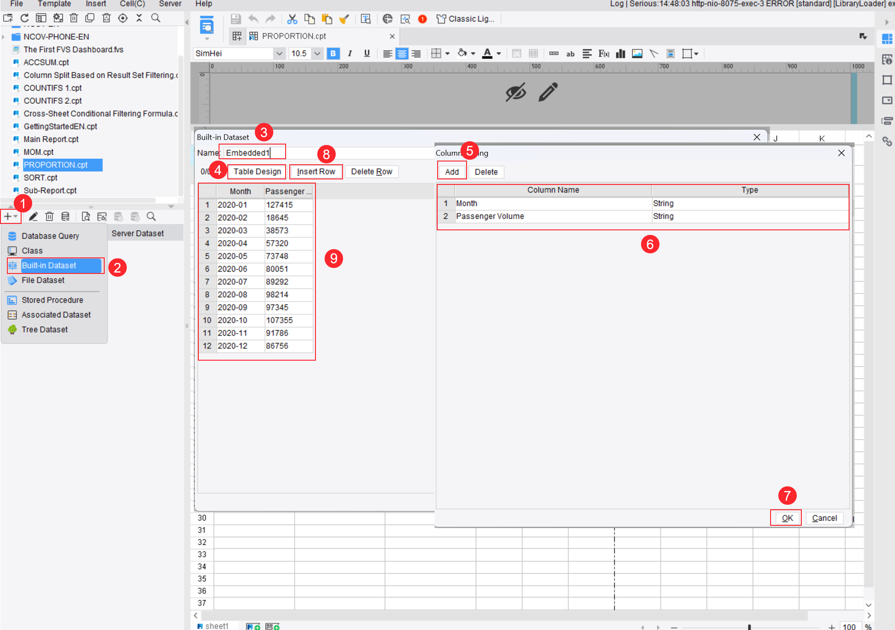Click the font color A swatch

tap(487, 54)
